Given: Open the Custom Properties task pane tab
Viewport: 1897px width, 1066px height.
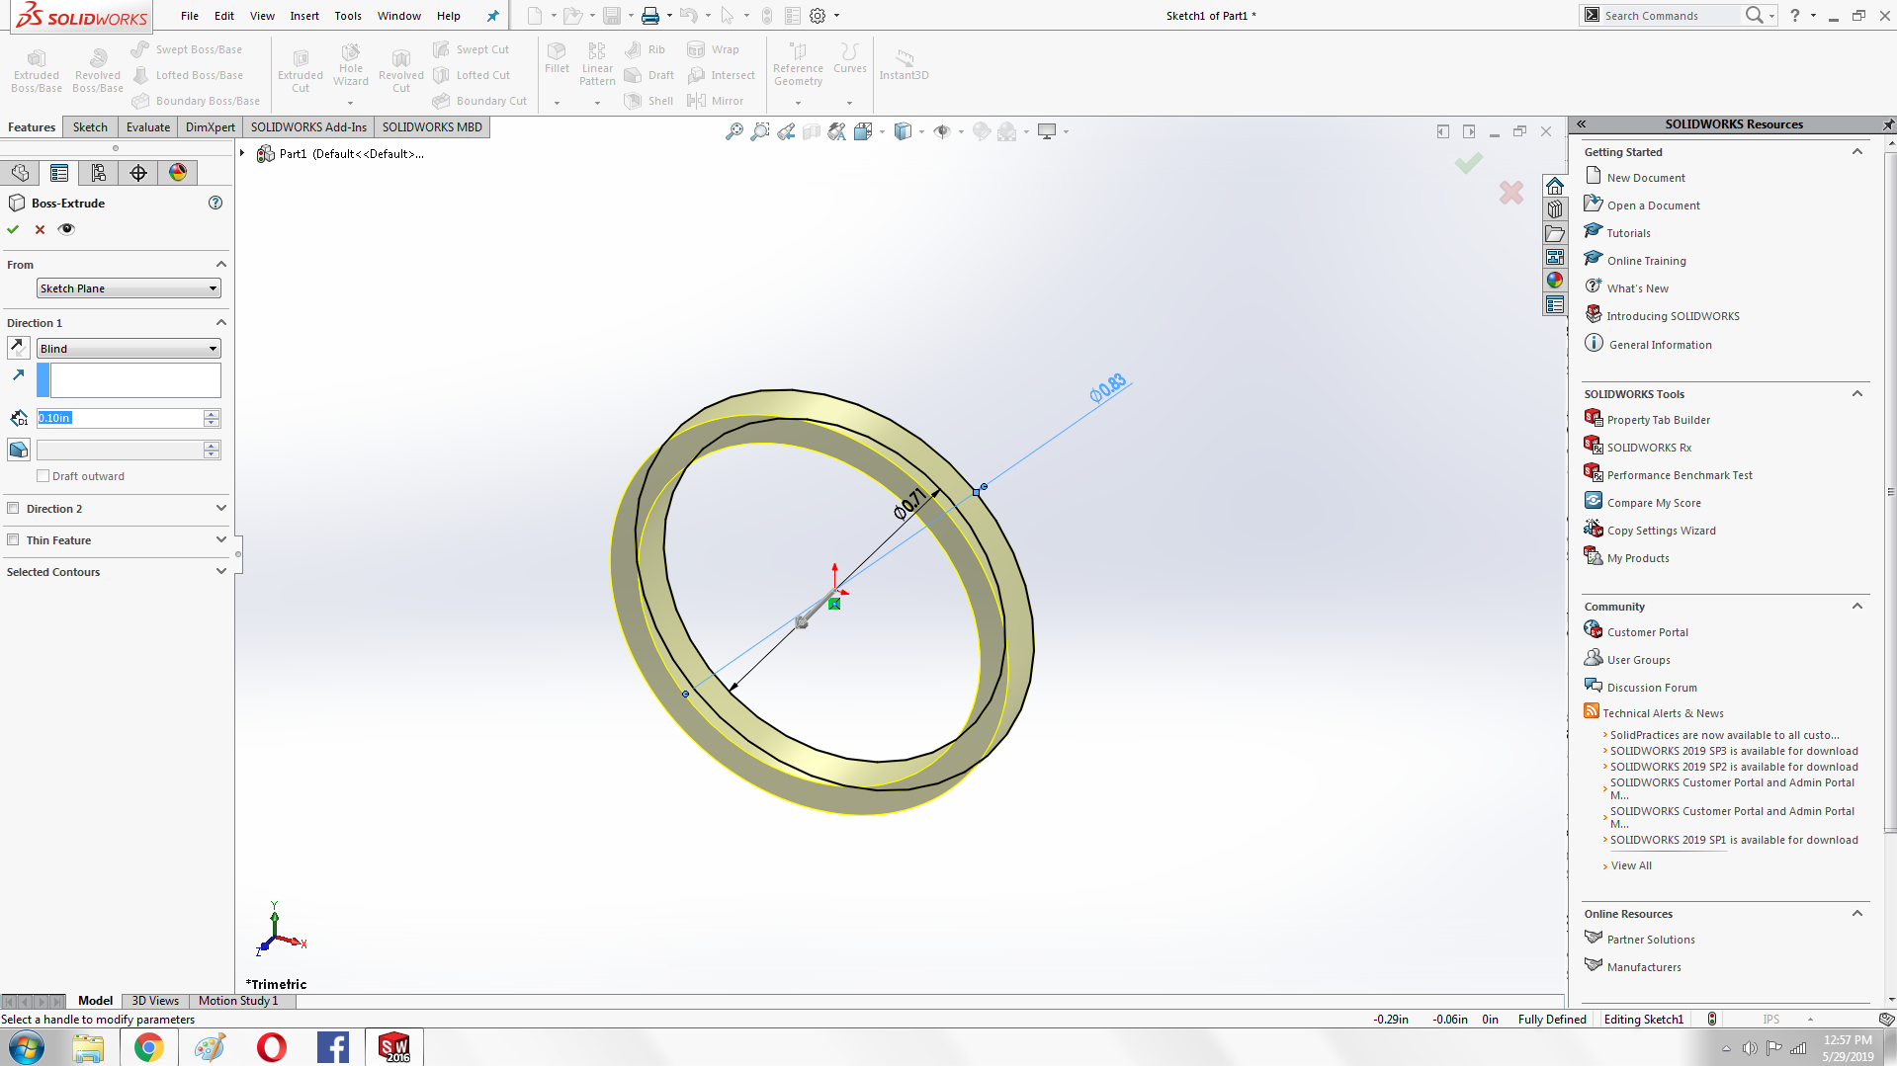Looking at the screenshot, I should [x=1555, y=304].
